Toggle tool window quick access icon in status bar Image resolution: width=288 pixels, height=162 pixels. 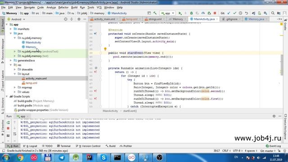click(3, 151)
